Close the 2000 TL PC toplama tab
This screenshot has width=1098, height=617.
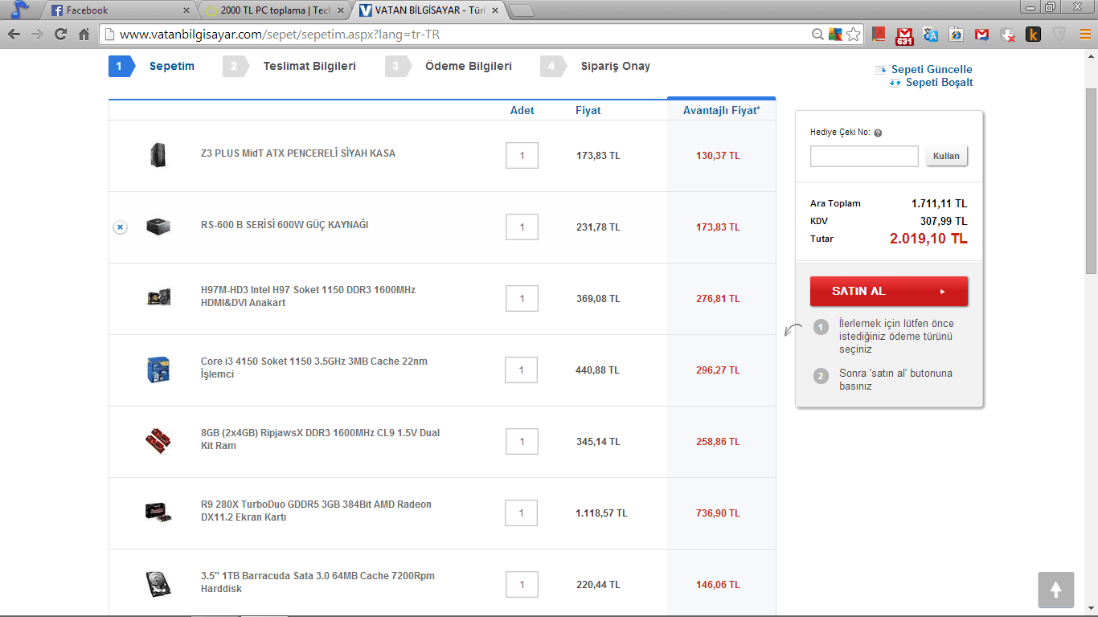point(342,10)
